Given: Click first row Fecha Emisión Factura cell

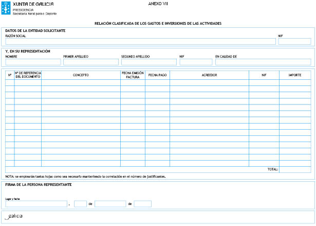Looking at the screenshot, I should (133, 82).
